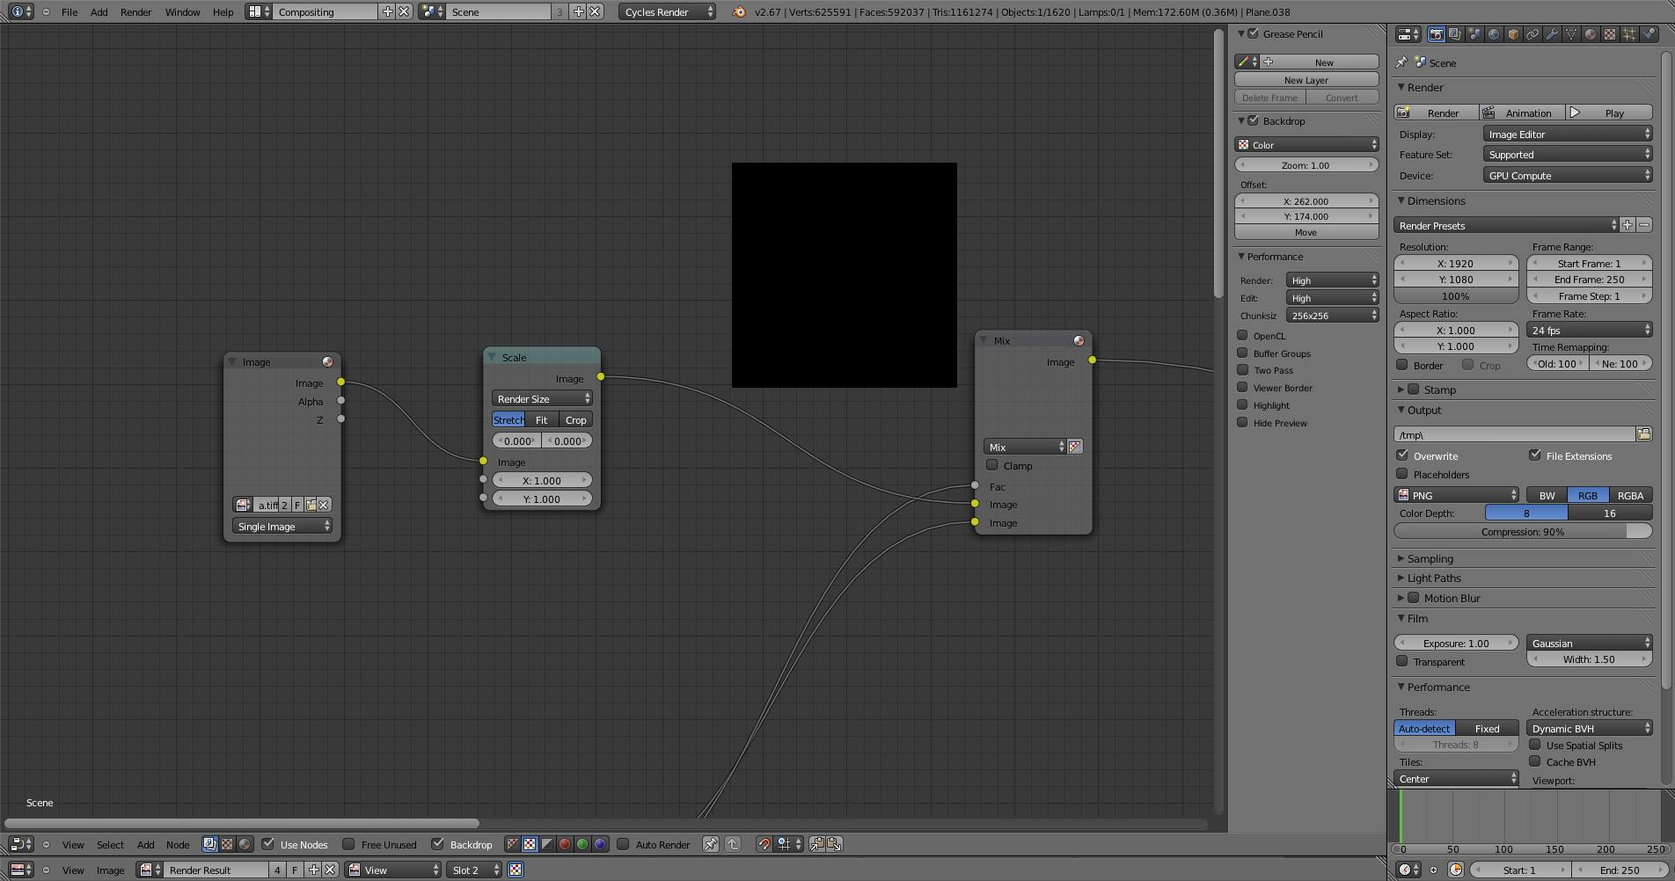Expand the Light Paths panel

(1433, 578)
